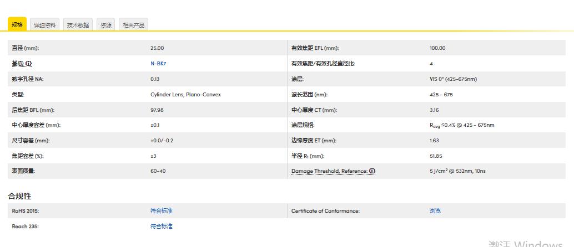Open 浏览 link for Certificate of Conformance

pos(435,211)
